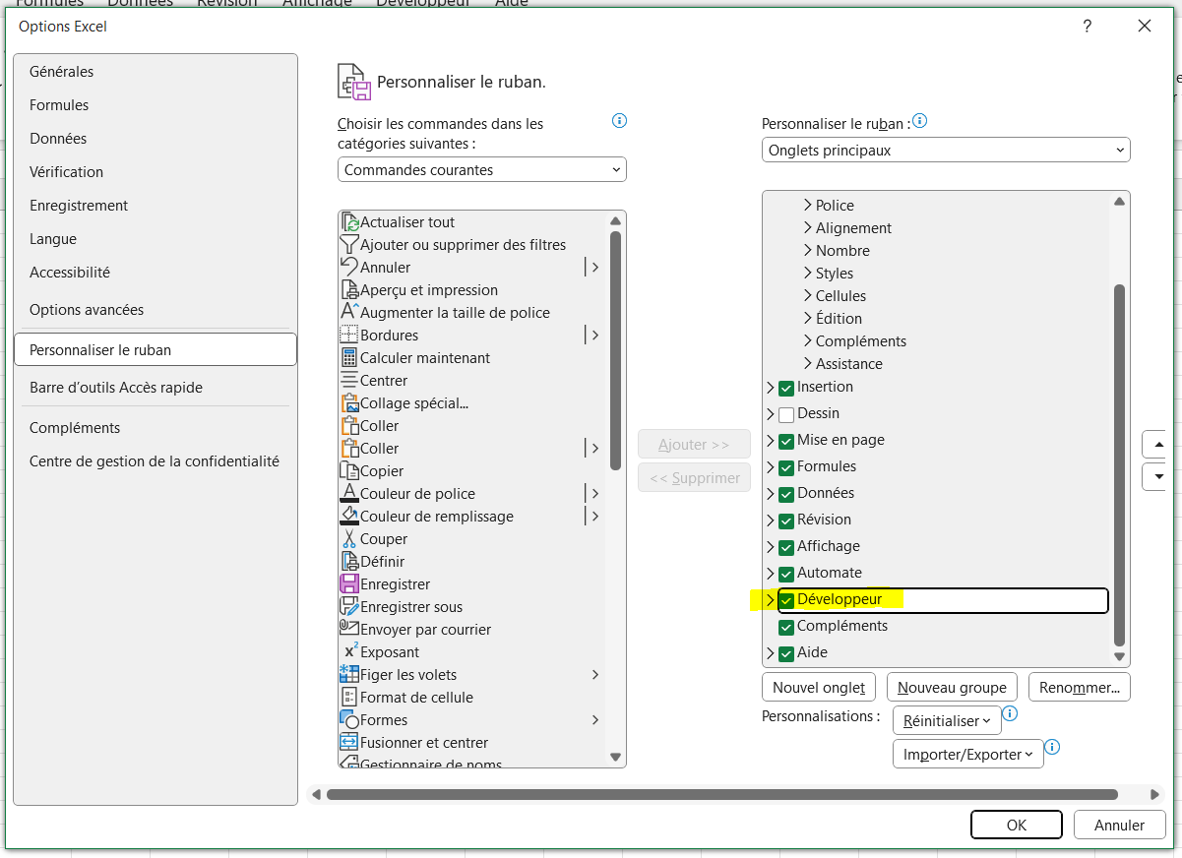This screenshot has height=858, width=1182.
Task: Expand the Styles group
Action: coord(808,274)
